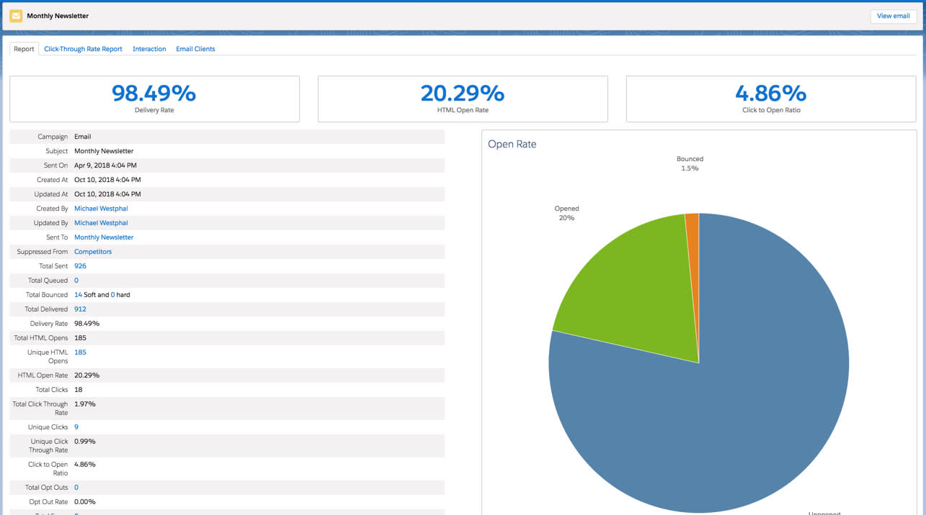The image size is (926, 515).
Task: Click the Campaign value Email
Action: 83,137
